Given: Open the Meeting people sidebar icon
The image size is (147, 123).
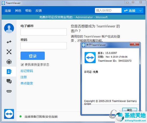Looking at the screenshot, I should tap(9, 61).
